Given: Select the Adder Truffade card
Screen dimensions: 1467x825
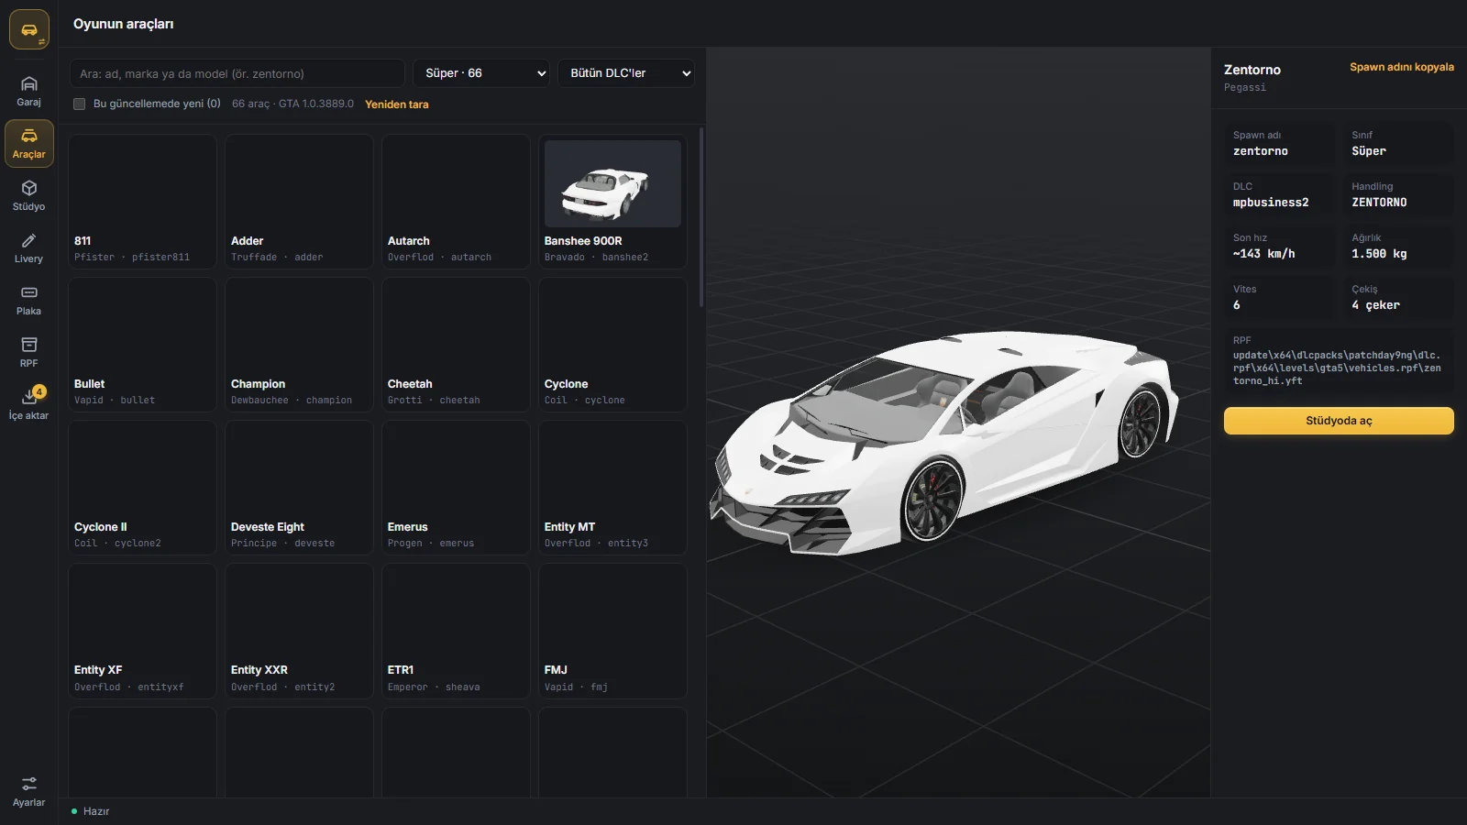Looking at the screenshot, I should pos(299,202).
